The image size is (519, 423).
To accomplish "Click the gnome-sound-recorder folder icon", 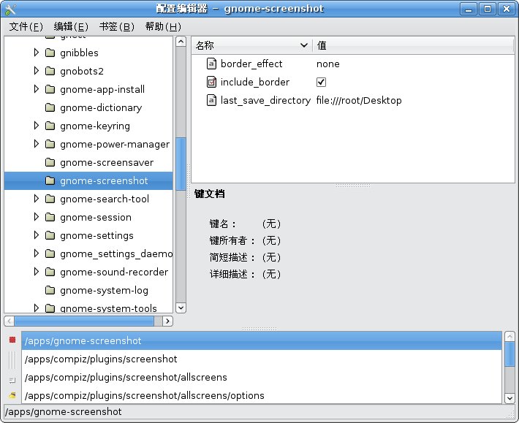I will 50,272.
